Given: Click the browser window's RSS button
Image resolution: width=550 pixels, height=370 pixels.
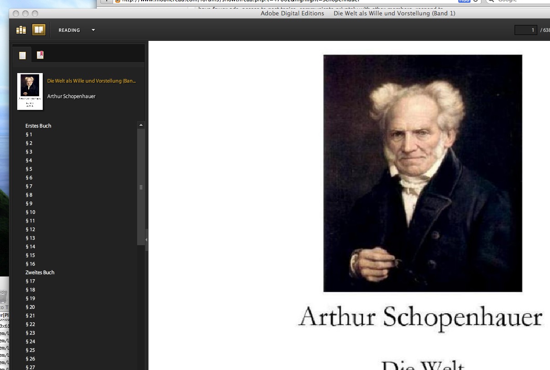Looking at the screenshot, I should tap(464, 1).
